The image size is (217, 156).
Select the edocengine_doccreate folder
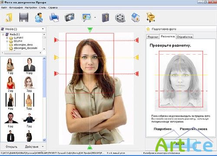(26, 48)
